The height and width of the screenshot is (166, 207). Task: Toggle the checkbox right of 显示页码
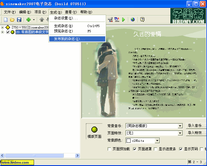tap(202, 149)
